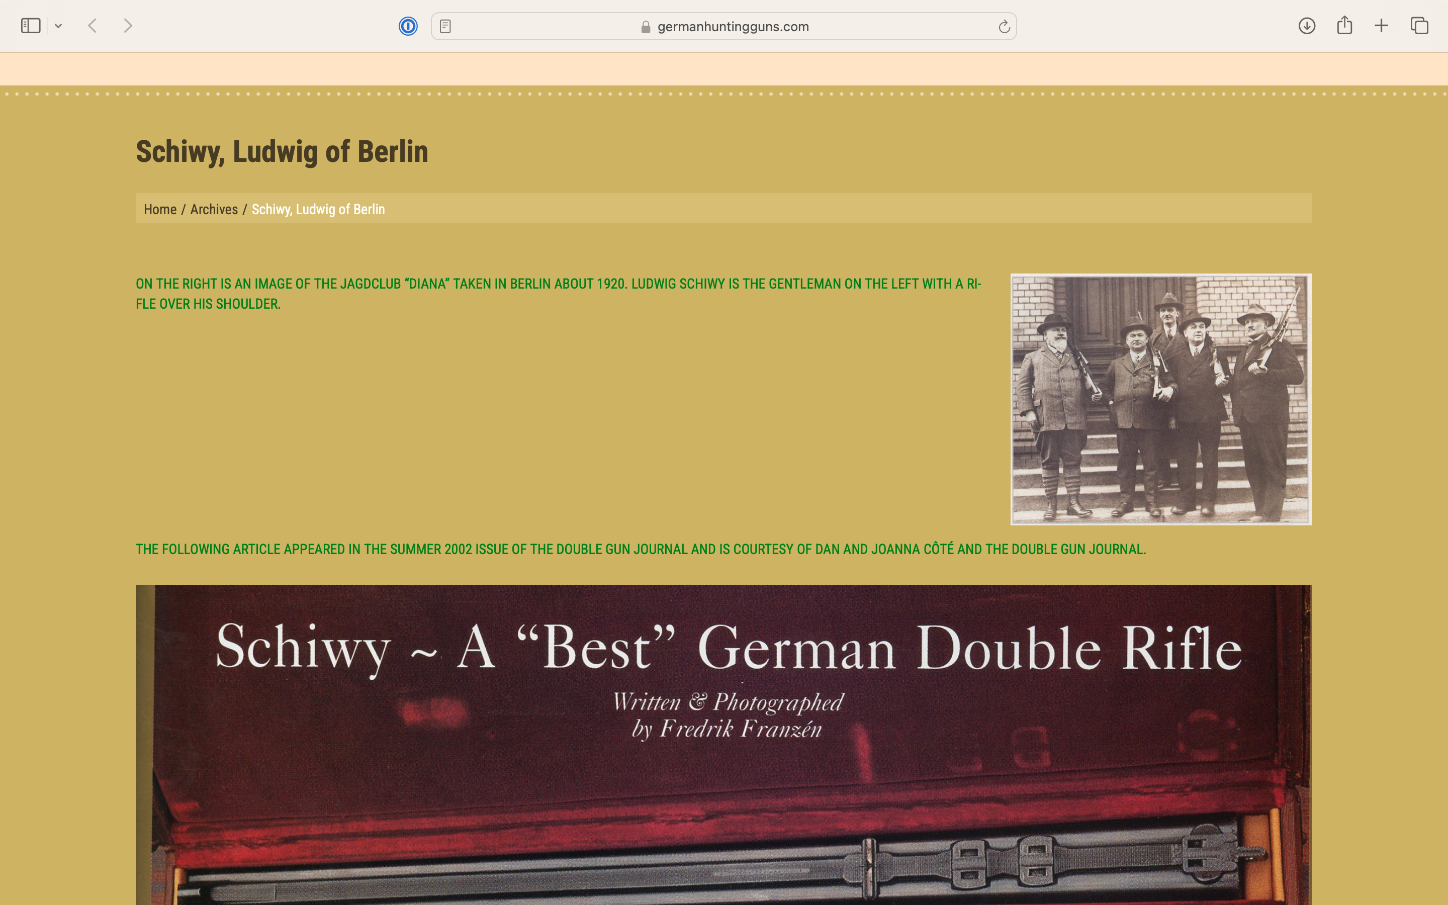The width and height of the screenshot is (1448, 905).
Task: Click the padlock icon in the address bar
Action: coord(646,27)
